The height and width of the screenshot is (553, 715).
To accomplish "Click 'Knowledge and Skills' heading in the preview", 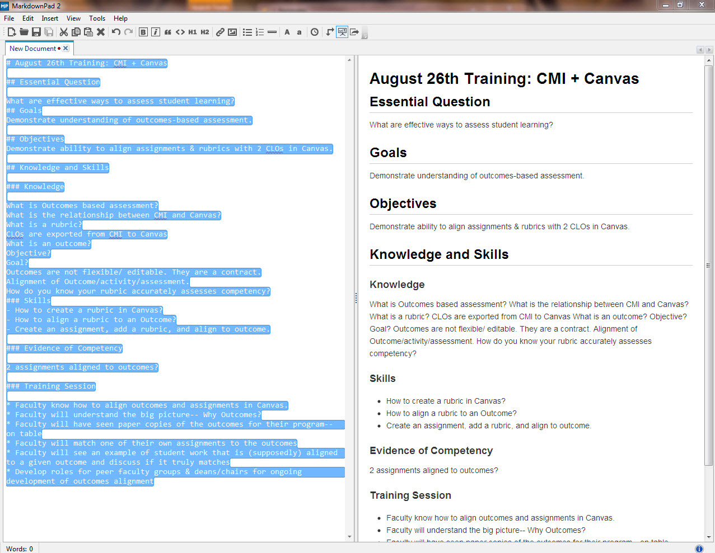I will click(x=439, y=254).
